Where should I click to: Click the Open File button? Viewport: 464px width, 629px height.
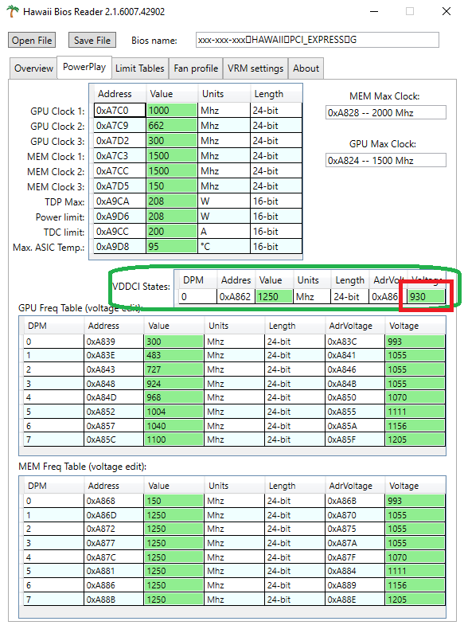click(32, 40)
